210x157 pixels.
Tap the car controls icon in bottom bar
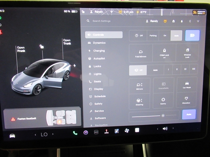12,136
